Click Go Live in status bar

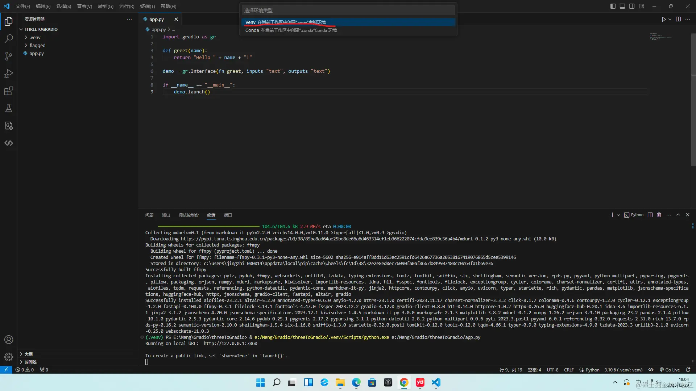point(670,370)
